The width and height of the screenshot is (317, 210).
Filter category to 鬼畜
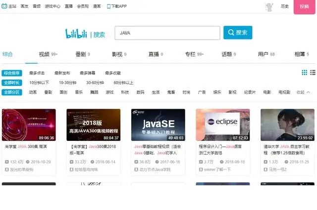tap(171, 92)
